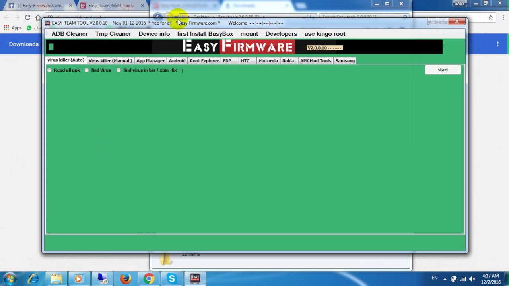Open the Developers menu
This screenshot has height=286, width=509.
[x=281, y=34]
